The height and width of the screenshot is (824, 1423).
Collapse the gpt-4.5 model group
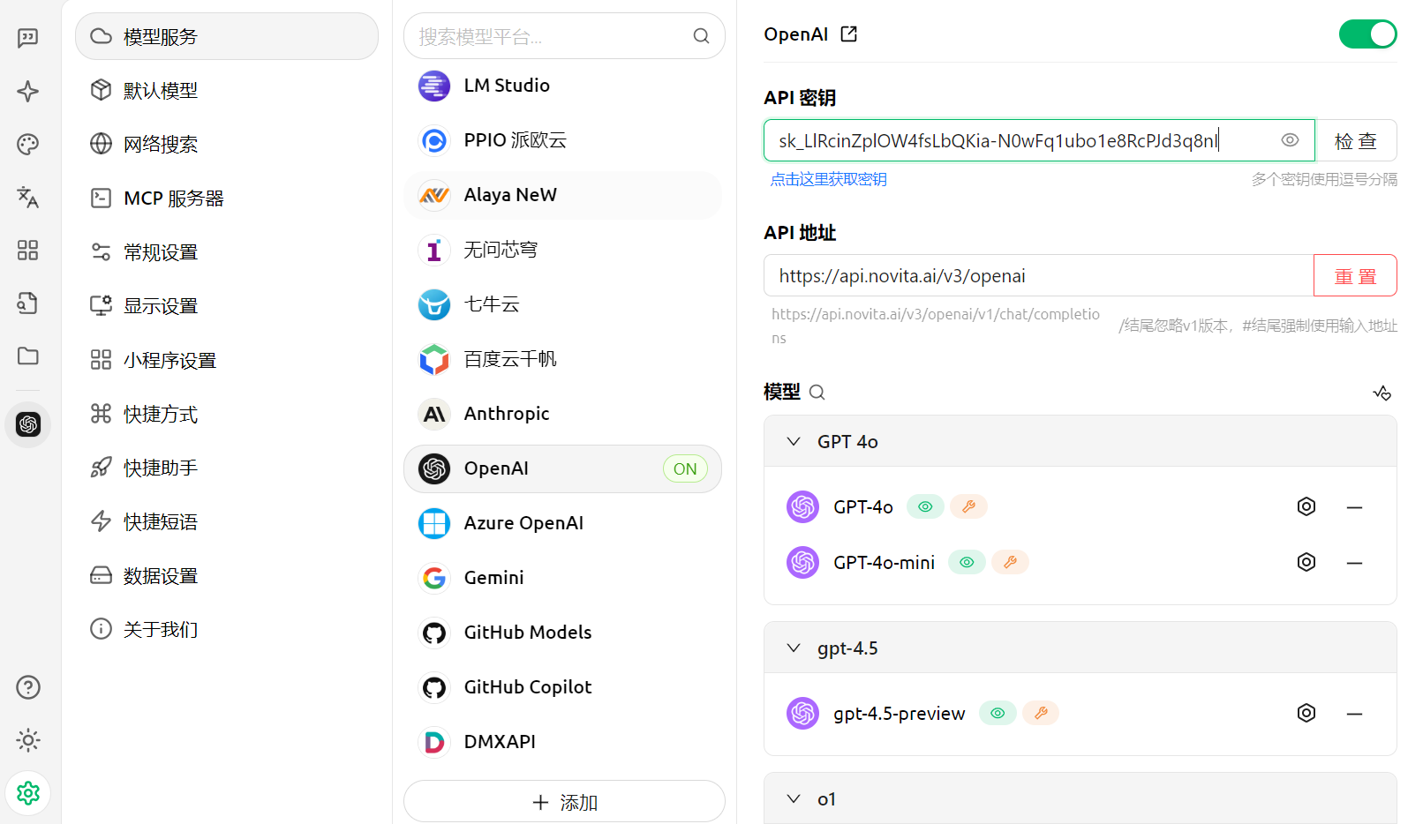pyautogui.click(x=794, y=648)
